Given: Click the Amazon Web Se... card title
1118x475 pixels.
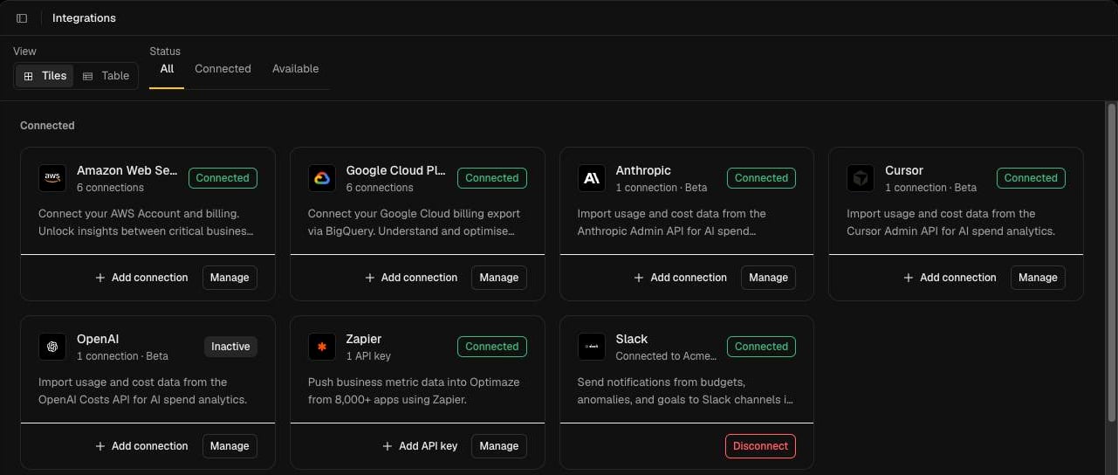Looking at the screenshot, I should pos(127,171).
